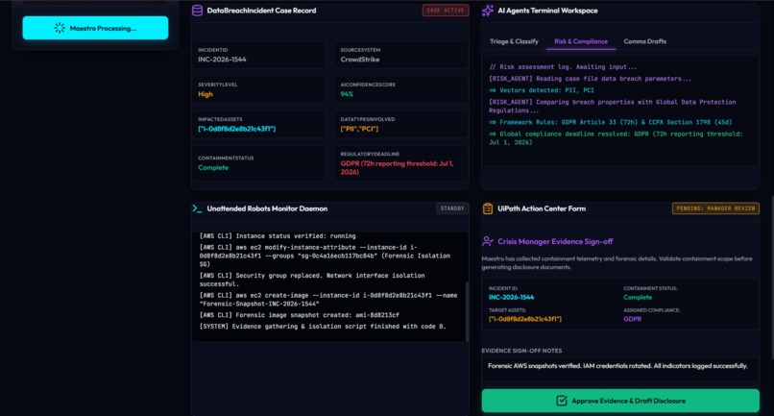
Task: Click the 94% AI confidence score
Action: click(x=347, y=94)
